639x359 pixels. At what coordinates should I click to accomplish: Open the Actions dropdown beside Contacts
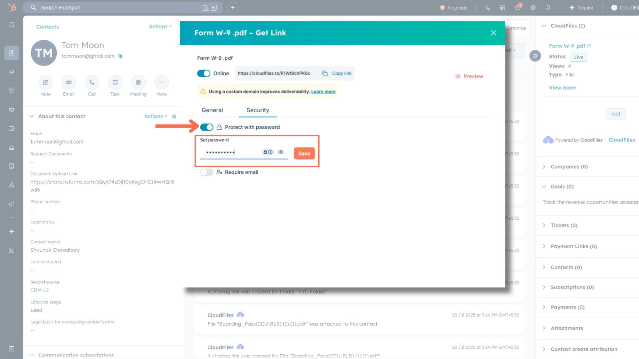click(x=160, y=27)
